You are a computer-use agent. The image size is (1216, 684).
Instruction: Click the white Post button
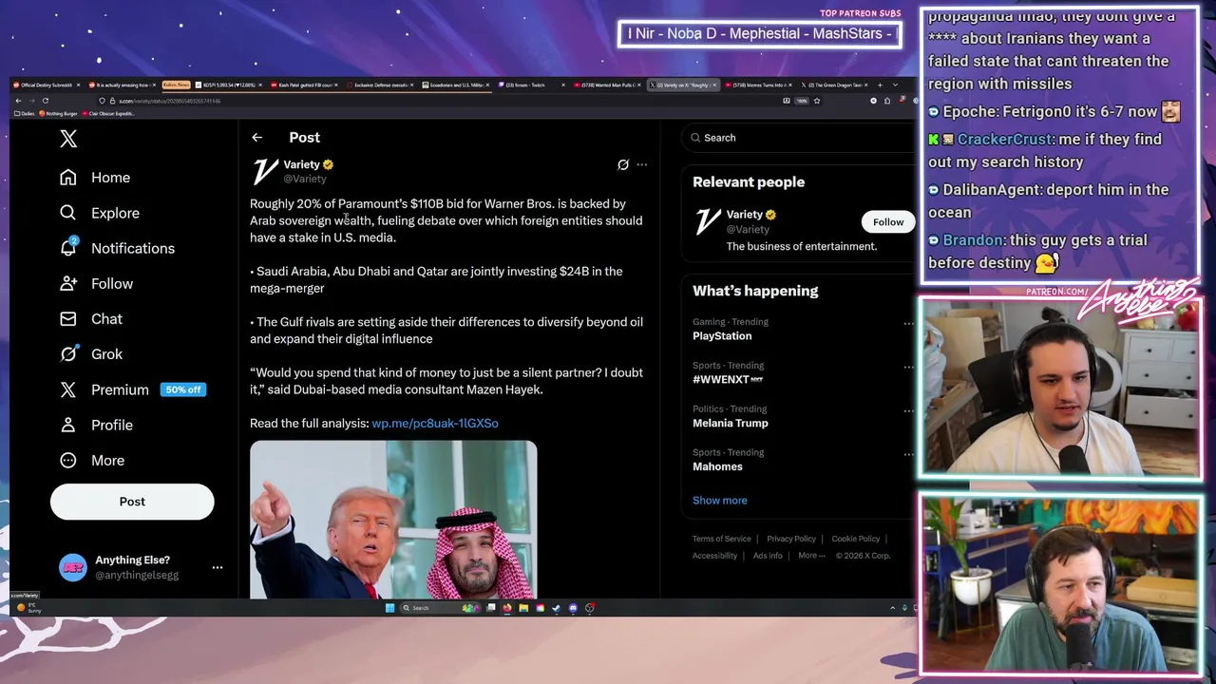coord(132,502)
